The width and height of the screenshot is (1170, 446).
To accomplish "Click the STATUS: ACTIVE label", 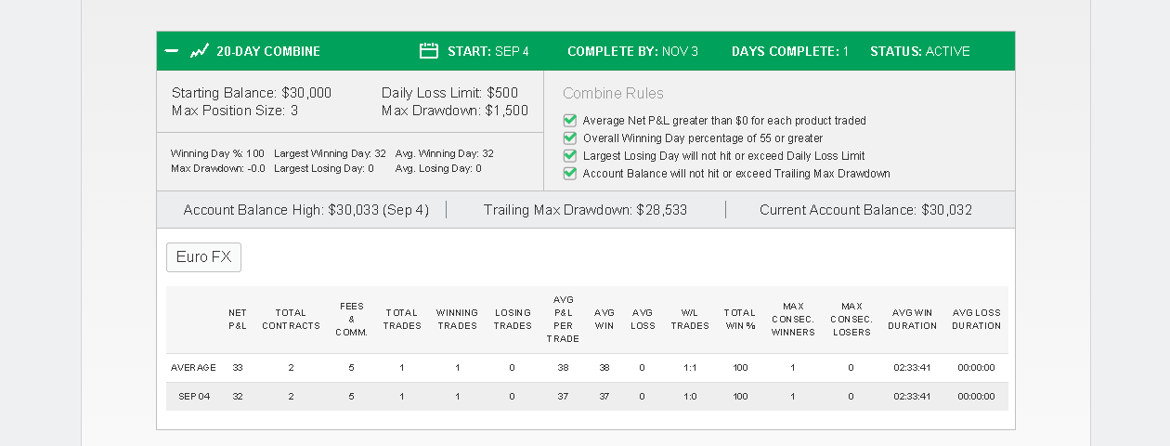I will pyautogui.click(x=920, y=51).
